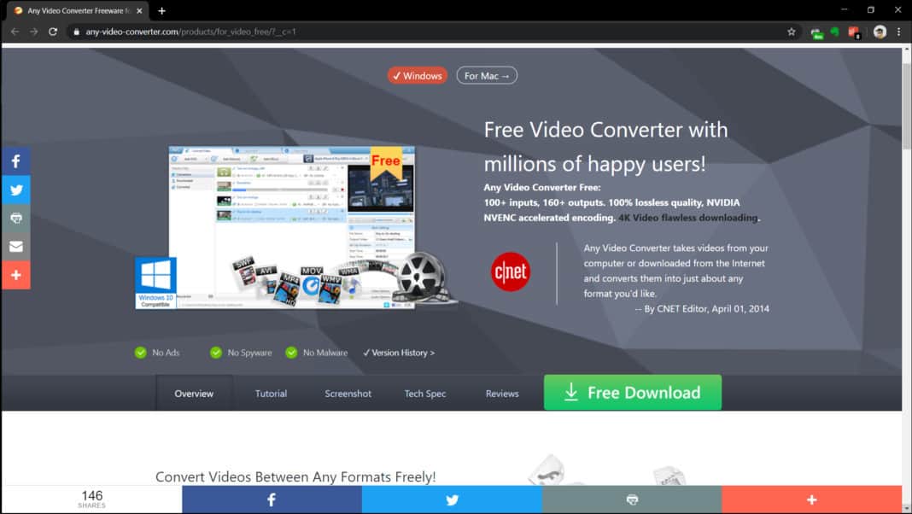Image resolution: width=912 pixels, height=514 pixels.
Task: View the site padlock security info
Action: coord(76,32)
